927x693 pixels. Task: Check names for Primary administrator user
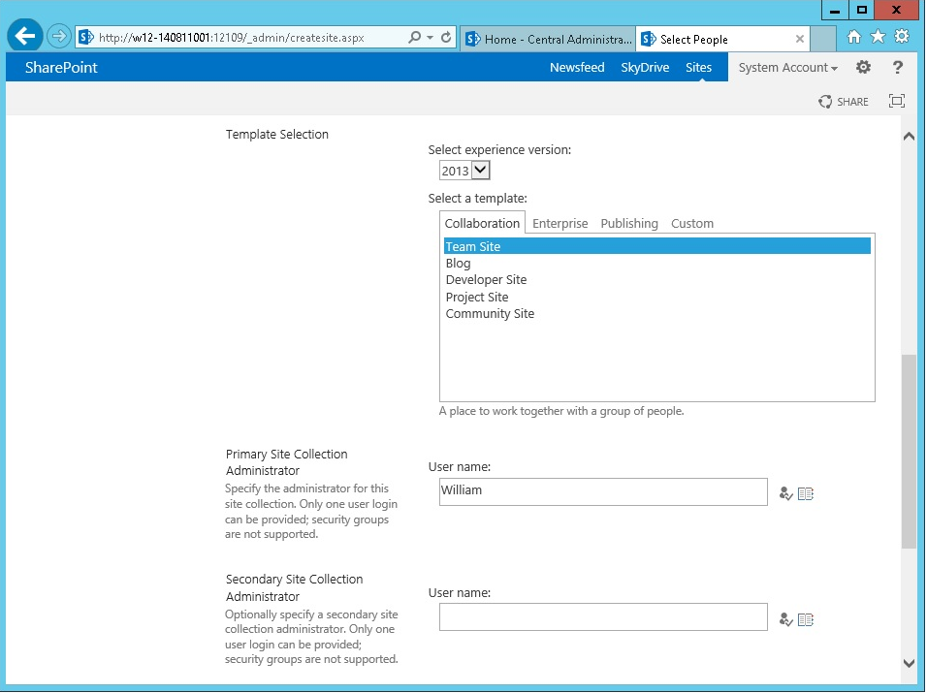[x=785, y=494]
